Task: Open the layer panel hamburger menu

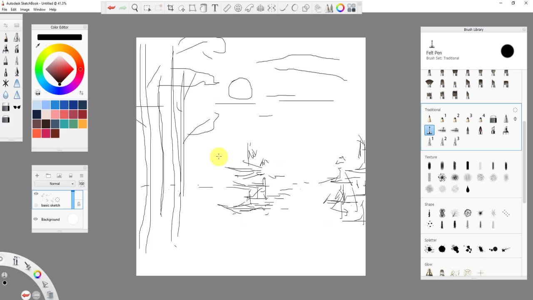Action: (82, 176)
